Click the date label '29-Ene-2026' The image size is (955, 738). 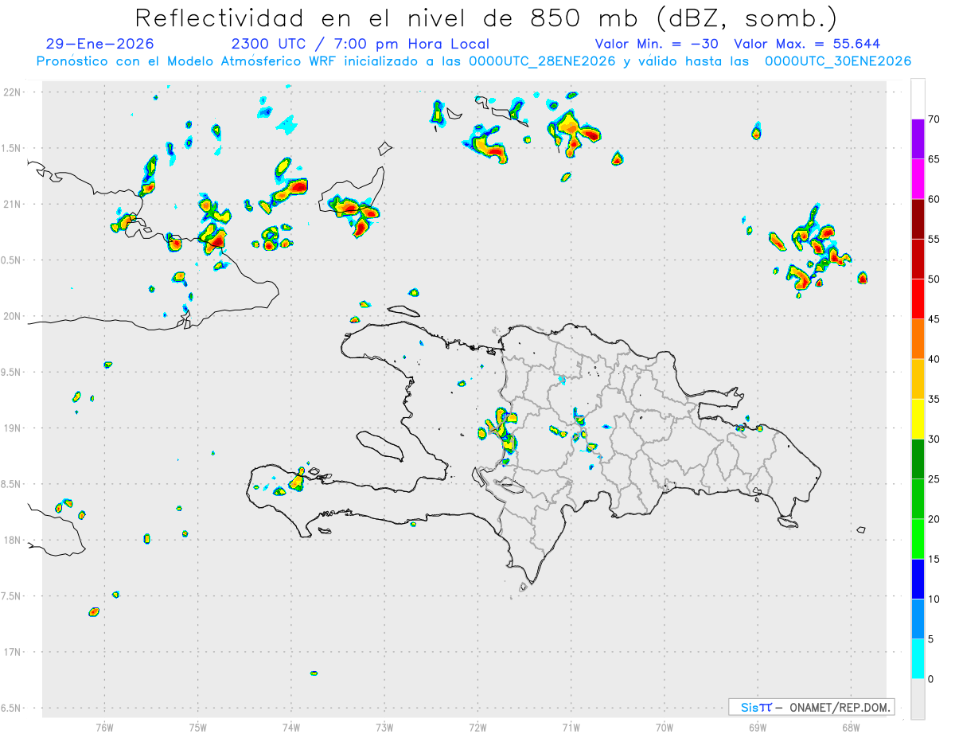click(100, 44)
